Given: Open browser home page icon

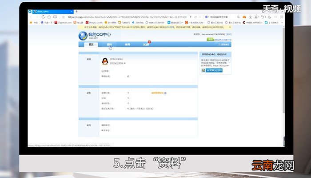Looking at the screenshot, I should tap(49, 17).
